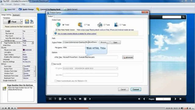Click the Window Font Color swatch
The height and width of the screenshot is (110, 195).
click(x=24, y=71)
